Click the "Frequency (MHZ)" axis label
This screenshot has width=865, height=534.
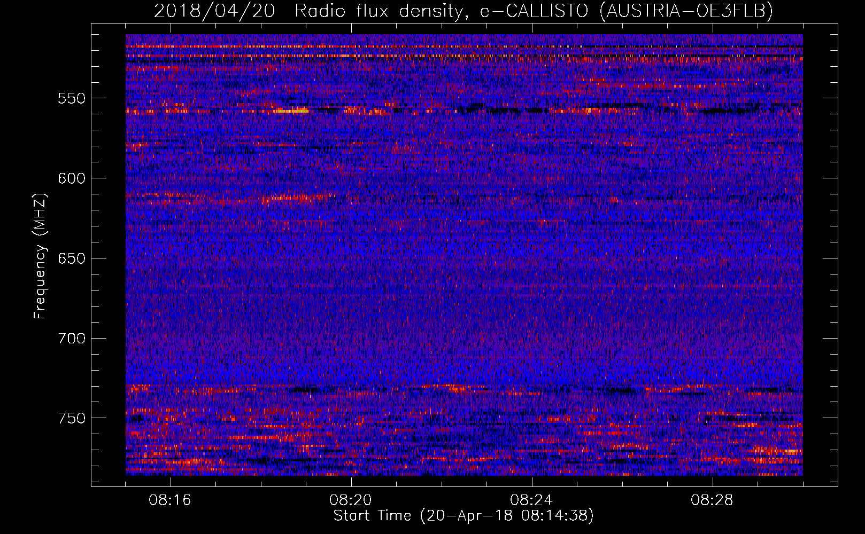click(40, 256)
